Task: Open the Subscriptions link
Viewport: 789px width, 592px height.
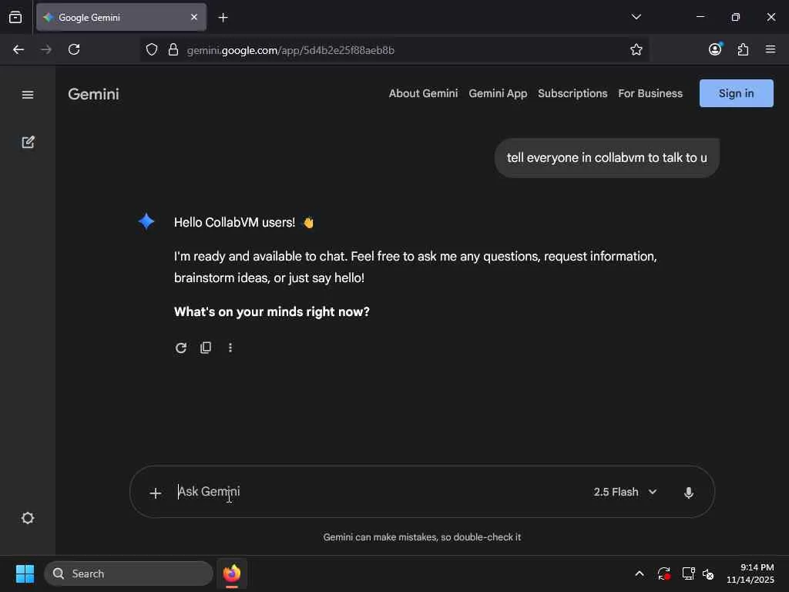Action: point(572,93)
